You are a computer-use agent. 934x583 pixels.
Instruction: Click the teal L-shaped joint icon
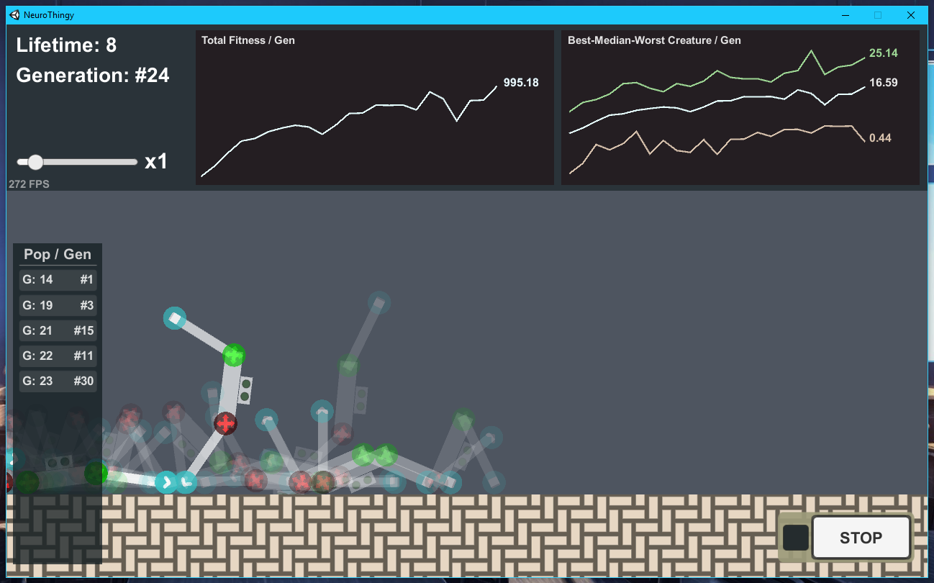[187, 482]
